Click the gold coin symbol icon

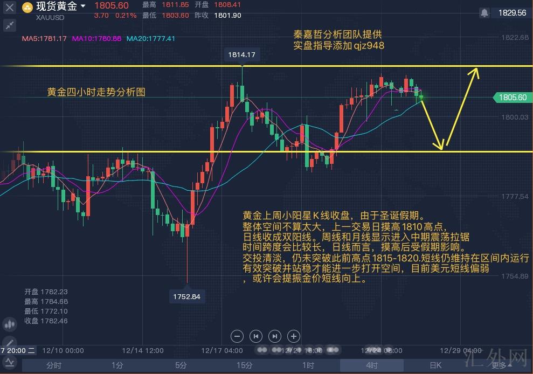click(x=27, y=7)
